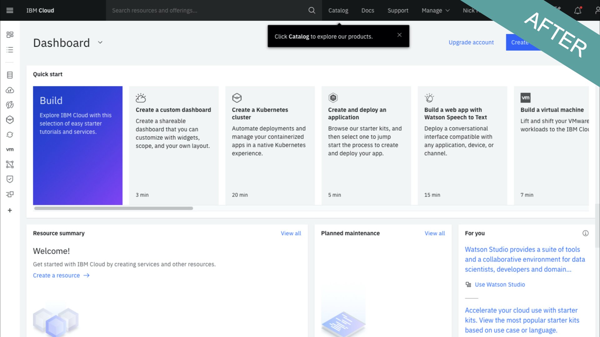Click the custom dashboard card icon
The height and width of the screenshot is (337, 600).
click(141, 98)
